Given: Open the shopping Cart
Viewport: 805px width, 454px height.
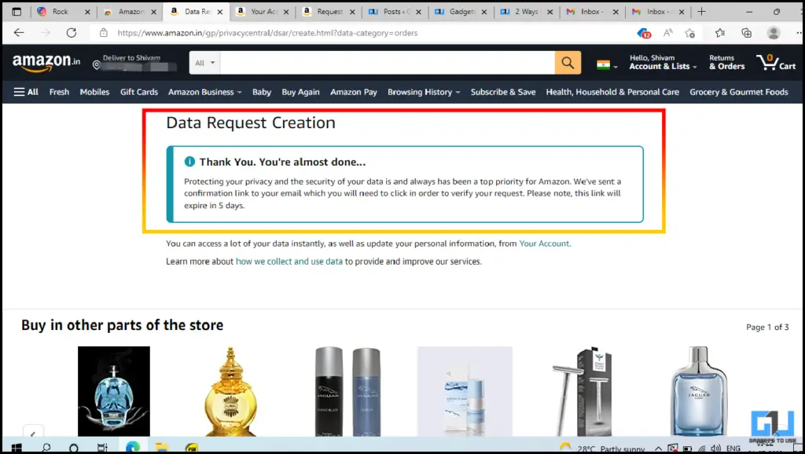Looking at the screenshot, I should click(776, 63).
